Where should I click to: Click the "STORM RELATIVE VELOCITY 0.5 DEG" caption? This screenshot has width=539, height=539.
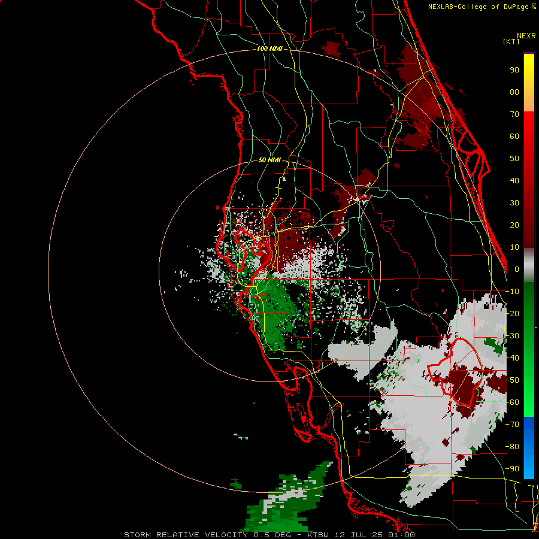tap(207, 535)
